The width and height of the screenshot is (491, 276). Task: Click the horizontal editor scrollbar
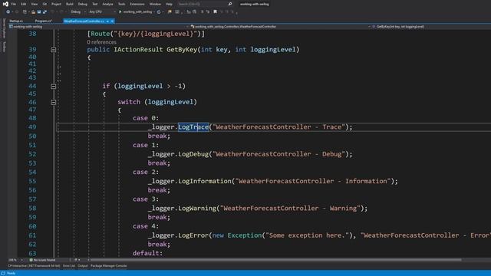click(x=275, y=260)
